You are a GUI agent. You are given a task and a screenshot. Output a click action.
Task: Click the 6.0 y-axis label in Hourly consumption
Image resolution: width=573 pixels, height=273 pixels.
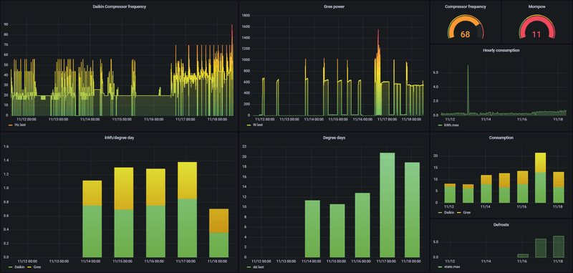tap(435, 72)
